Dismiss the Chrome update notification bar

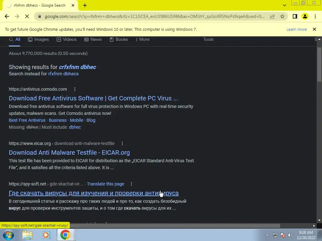(314, 29)
